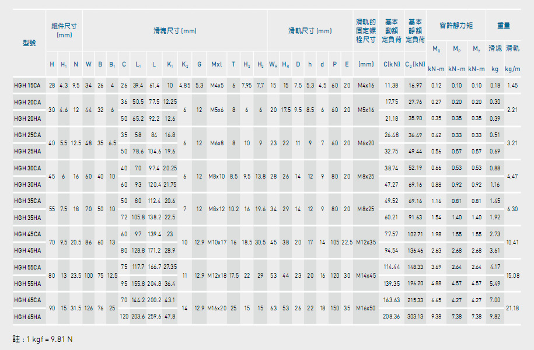Click the 重量 header
This screenshot has width=534, height=350.
504,26
